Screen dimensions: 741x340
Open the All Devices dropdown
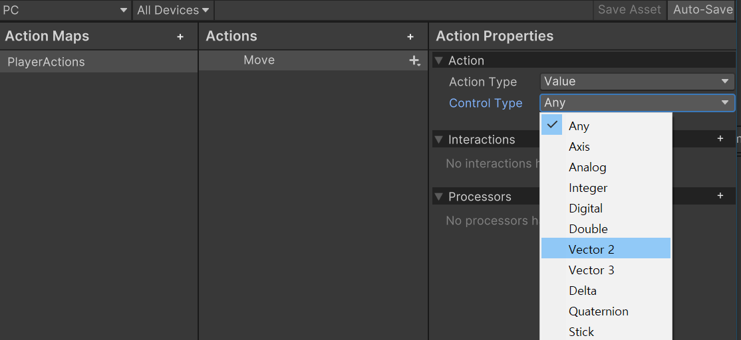(173, 10)
